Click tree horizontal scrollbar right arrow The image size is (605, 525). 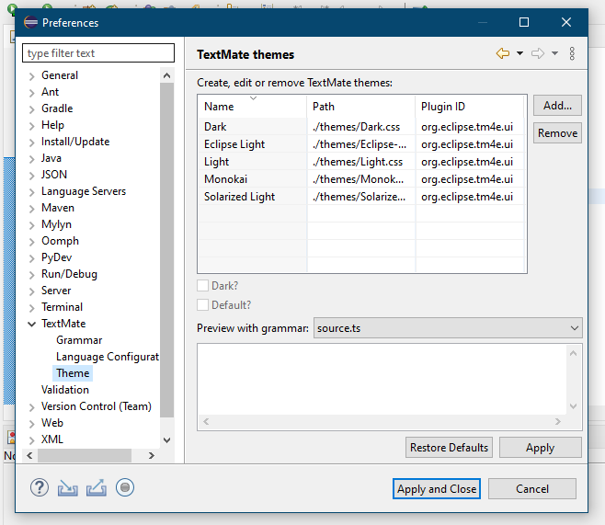(x=151, y=455)
